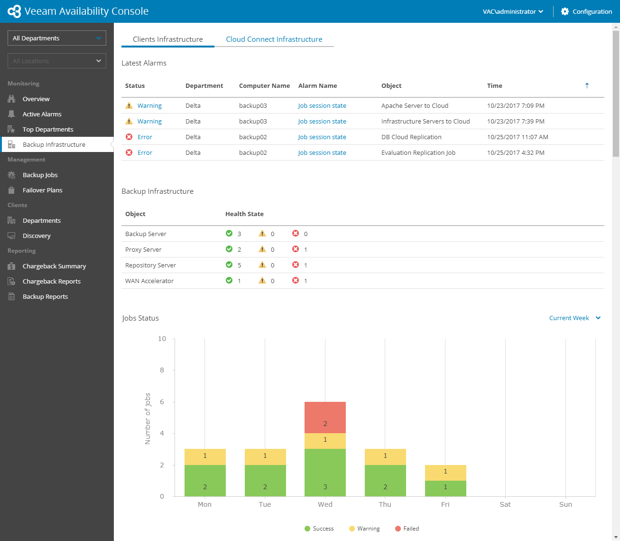Screen dimensions: 620x541
Task: Switch to Cloud Connect Infrastructure tab
Action: point(274,39)
